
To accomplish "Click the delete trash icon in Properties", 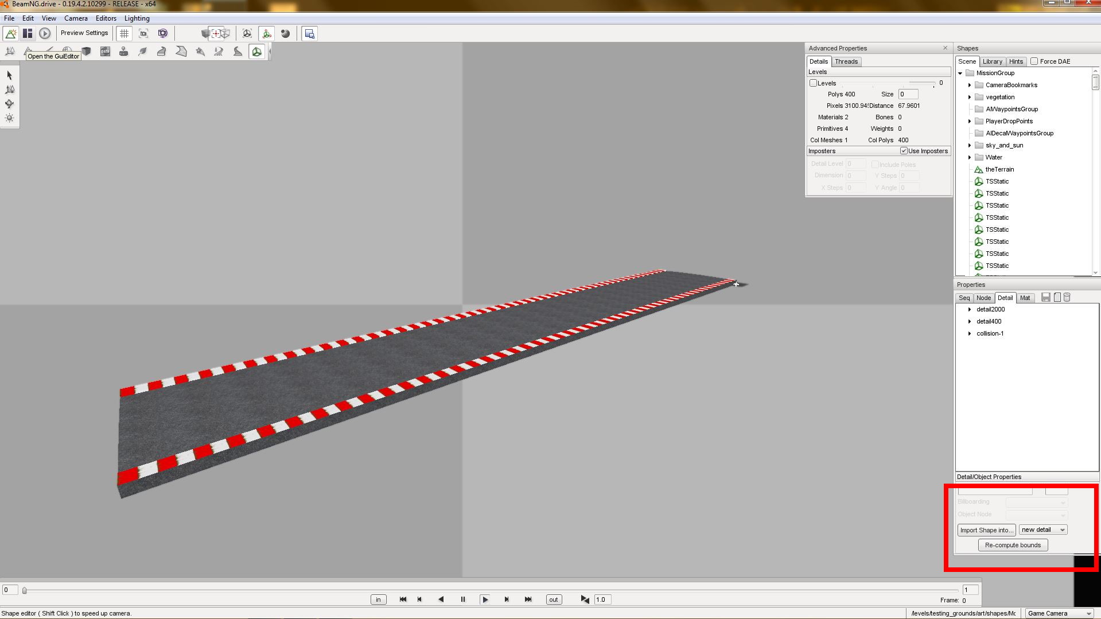I will 1067,297.
